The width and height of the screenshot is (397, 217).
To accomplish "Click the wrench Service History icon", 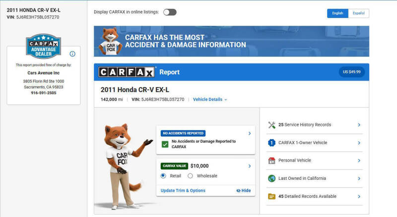I will click(271, 125).
